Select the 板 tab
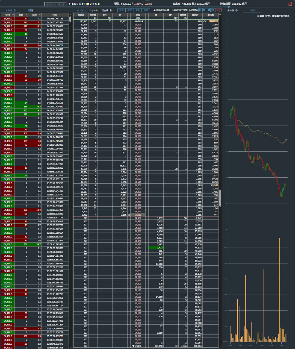This screenshot has height=349, width=295. coord(78,10)
